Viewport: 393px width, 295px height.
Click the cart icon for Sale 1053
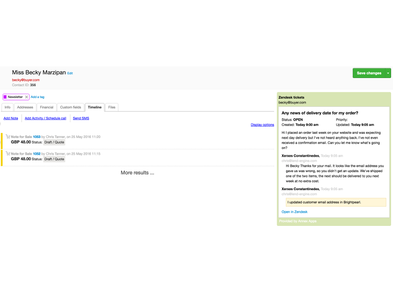[x=8, y=136]
